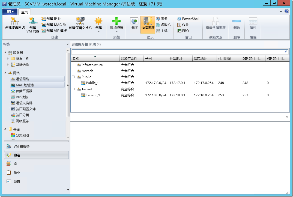Select the Public_1 IP pool row
The image size is (293, 197).
coord(180,83)
